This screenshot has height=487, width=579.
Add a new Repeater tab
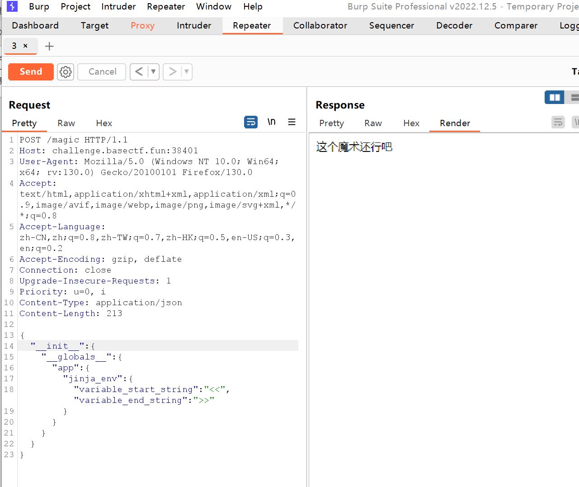click(49, 46)
